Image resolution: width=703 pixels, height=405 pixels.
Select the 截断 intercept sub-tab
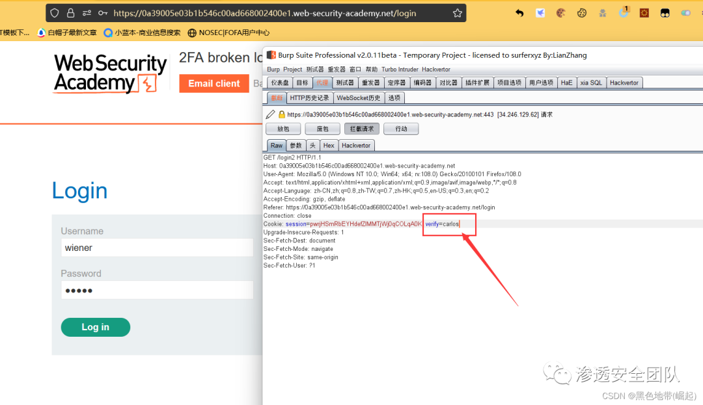coord(277,98)
